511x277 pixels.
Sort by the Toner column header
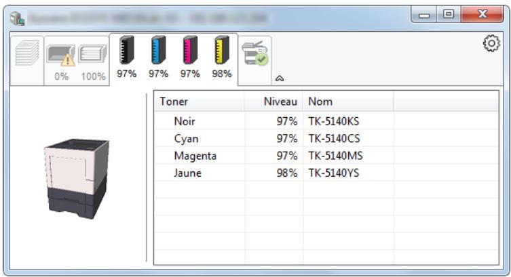pyautogui.click(x=199, y=102)
